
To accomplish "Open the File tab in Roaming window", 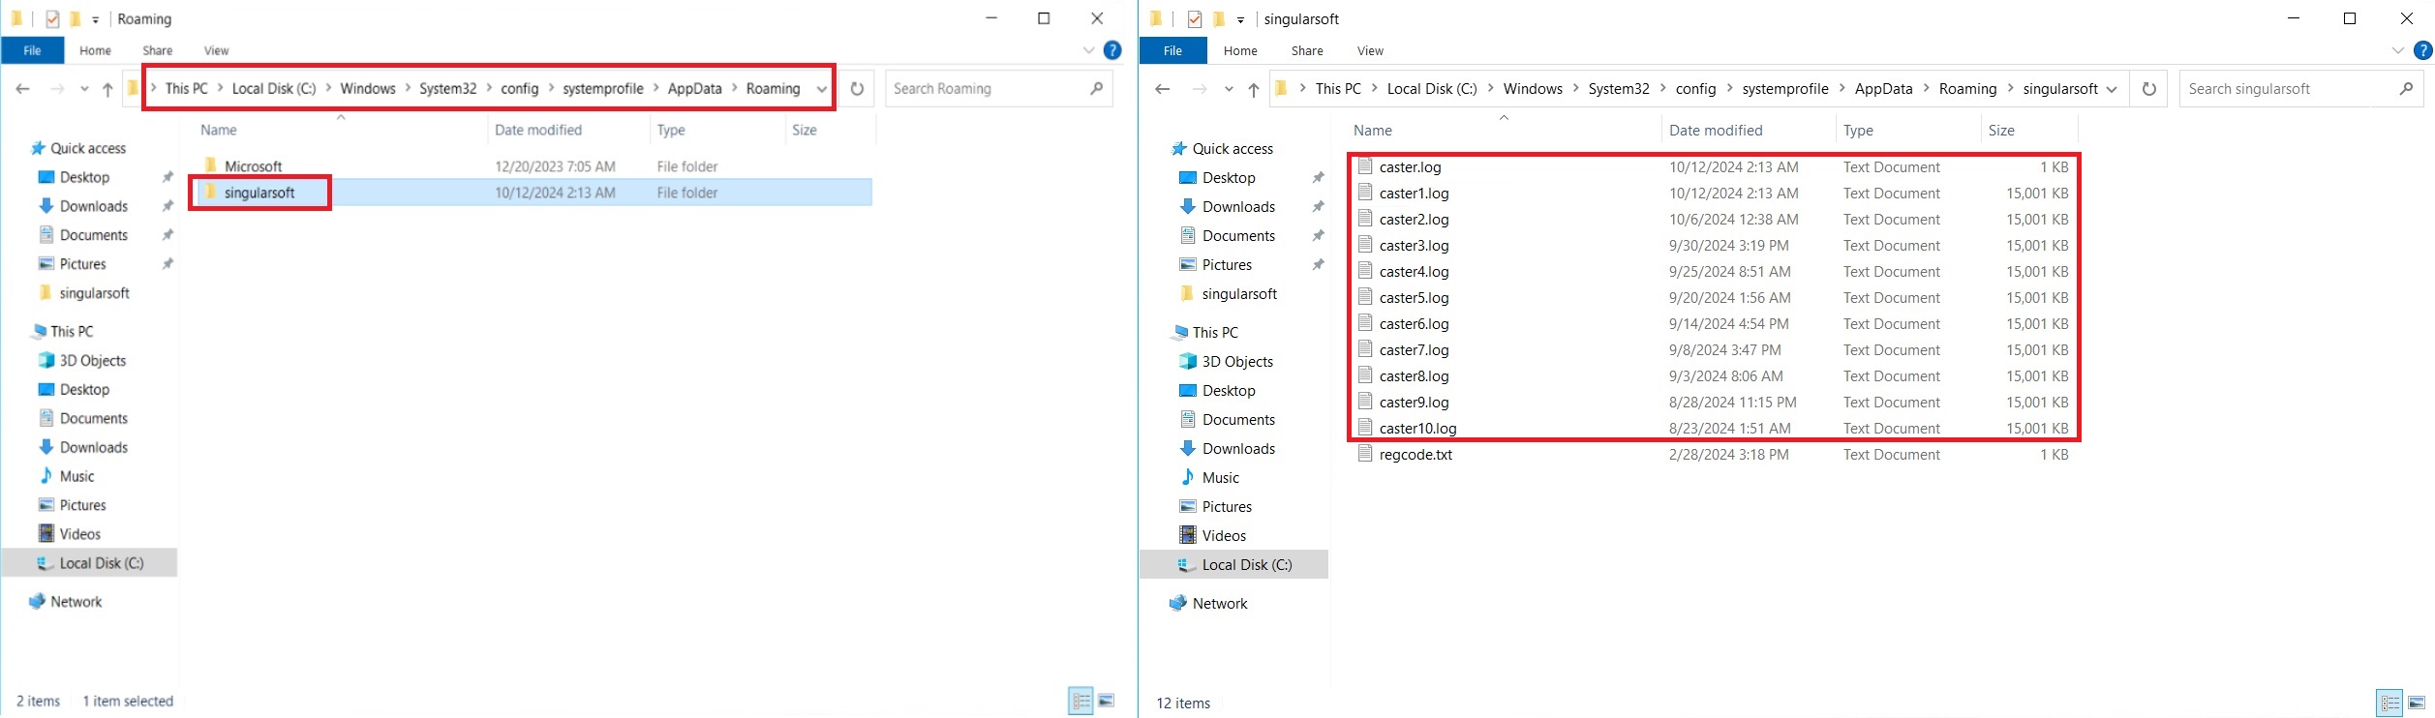I will pyautogui.click(x=32, y=50).
